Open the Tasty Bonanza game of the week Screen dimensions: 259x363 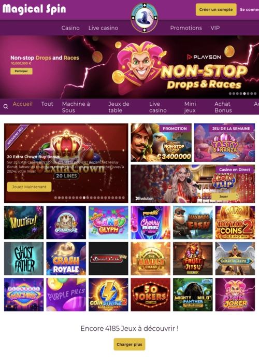(x=224, y=143)
